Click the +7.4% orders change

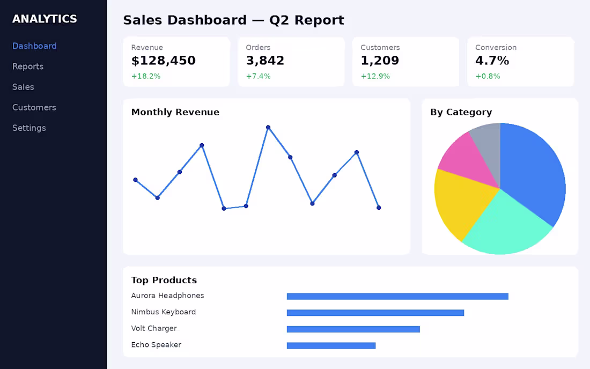coord(259,76)
